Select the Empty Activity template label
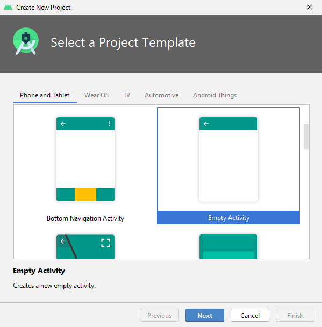Viewport: 322px width, 327px height. point(228,218)
